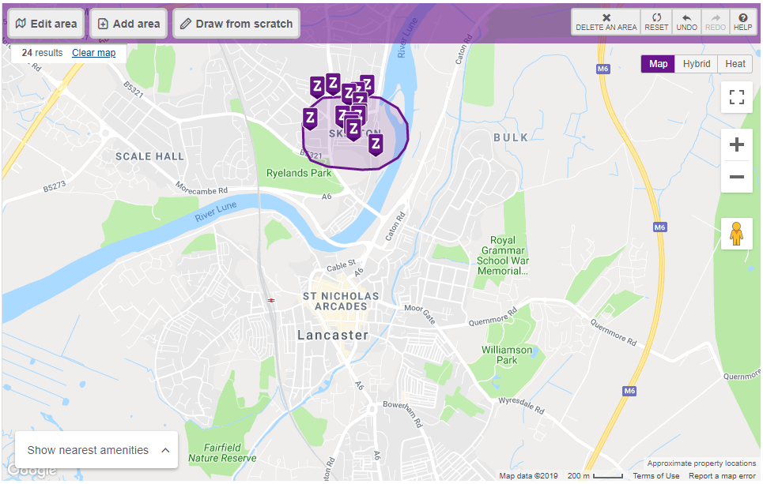Switch map to Hybrid view
The height and width of the screenshot is (484, 763).
[697, 64]
